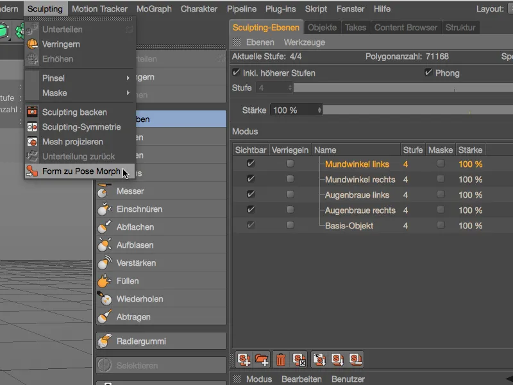Click the Stärke slider bar
The width and height of the screenshot is (513, 385).
click(418, 110)
